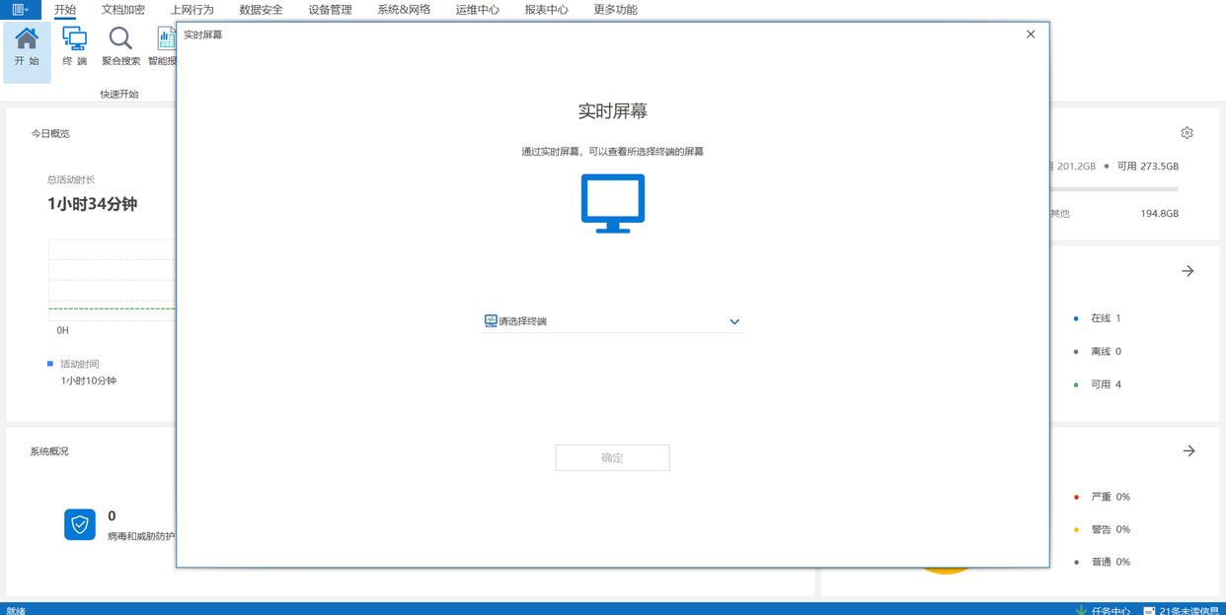The width and height of the screenshot is (1226, 615).
Task: Click the 普通 0% legend entry
Action: 1102,562
